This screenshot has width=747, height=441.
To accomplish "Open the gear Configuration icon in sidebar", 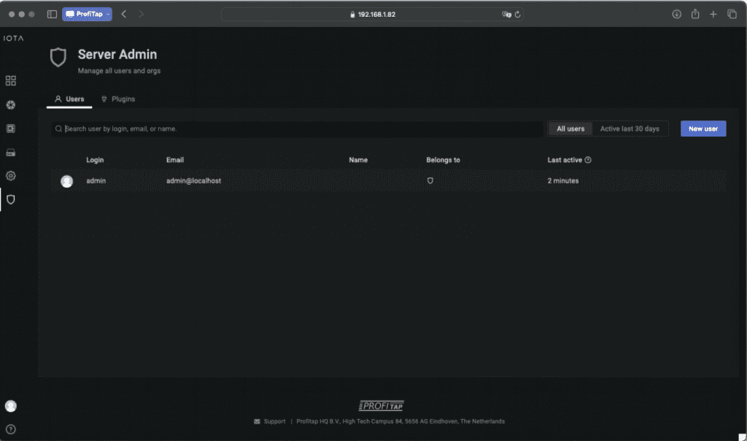I will 11,176.
